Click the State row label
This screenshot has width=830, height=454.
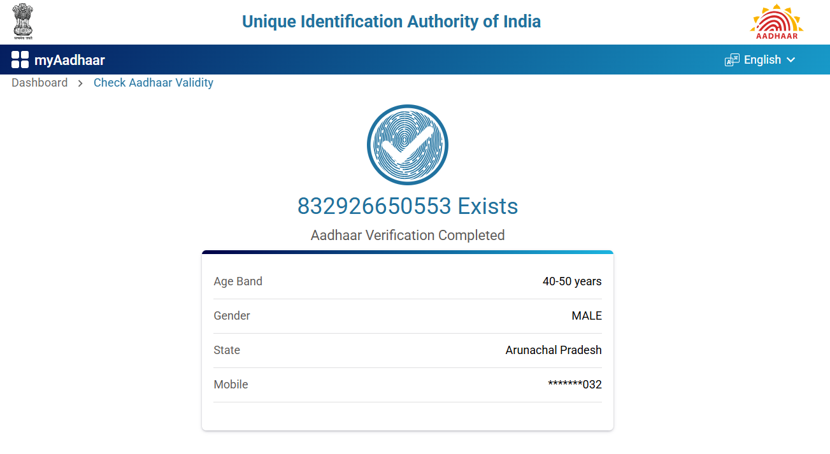pos(227,350)
